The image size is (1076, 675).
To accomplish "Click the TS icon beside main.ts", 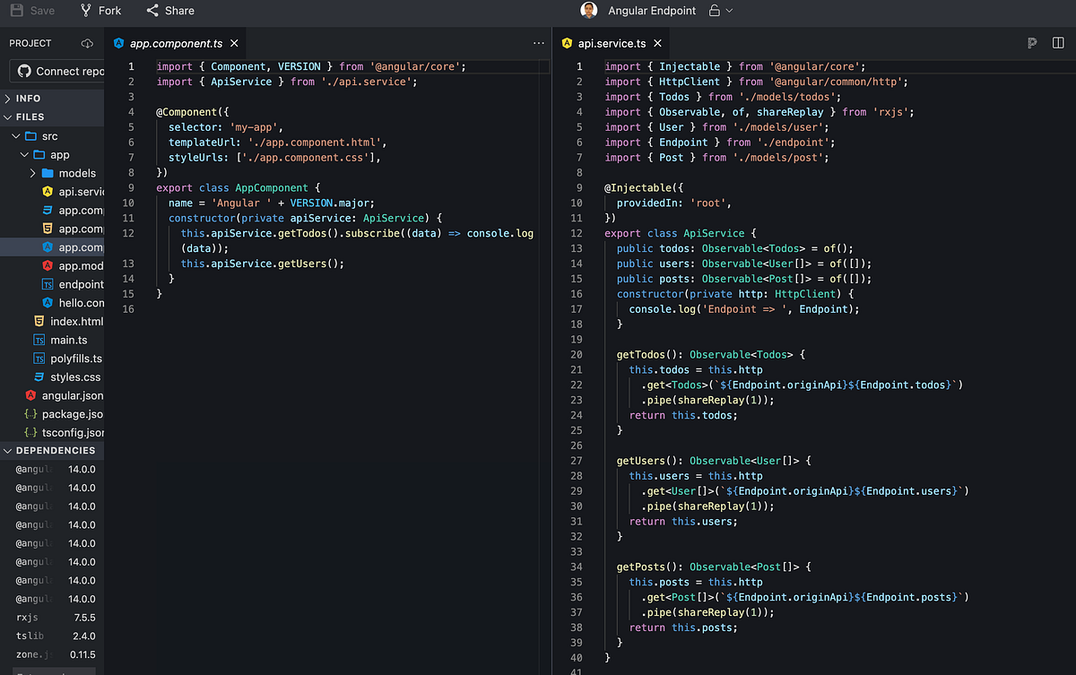I will point(39,340).
